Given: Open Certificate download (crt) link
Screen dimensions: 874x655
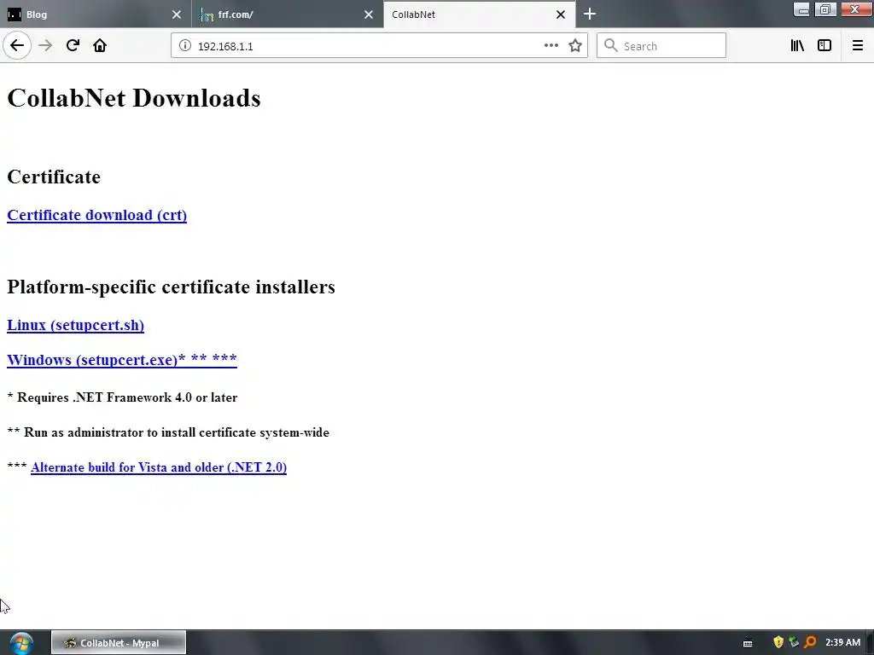Looking at the screenshot, I should (97, 215).
